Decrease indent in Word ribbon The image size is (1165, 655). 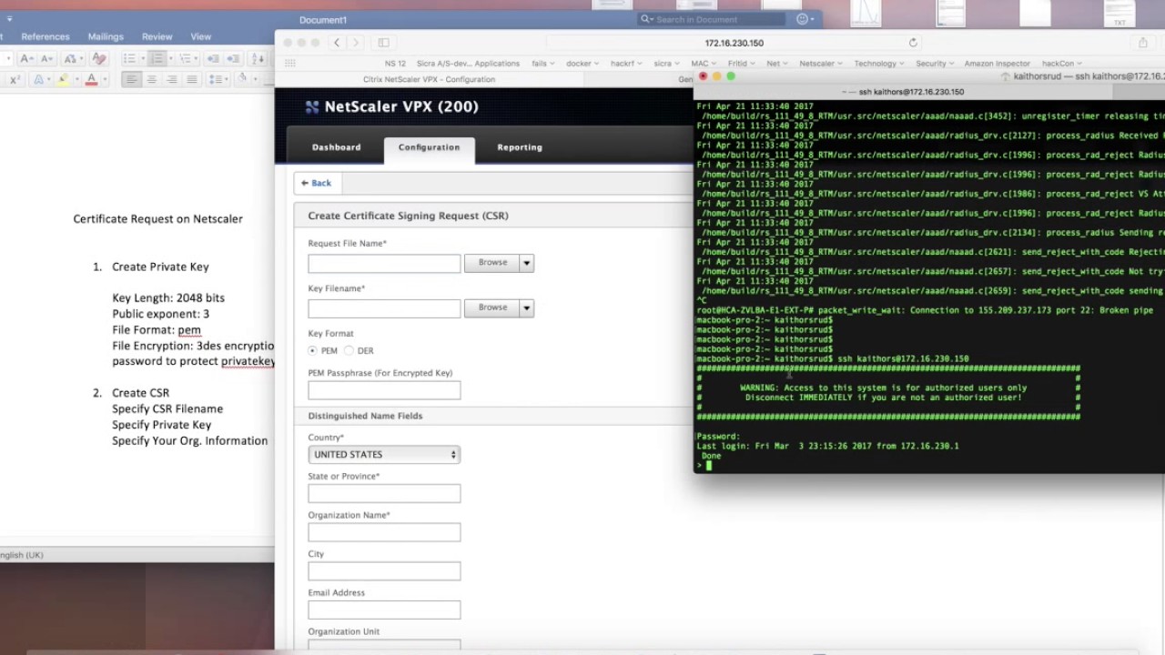[213, 58]
